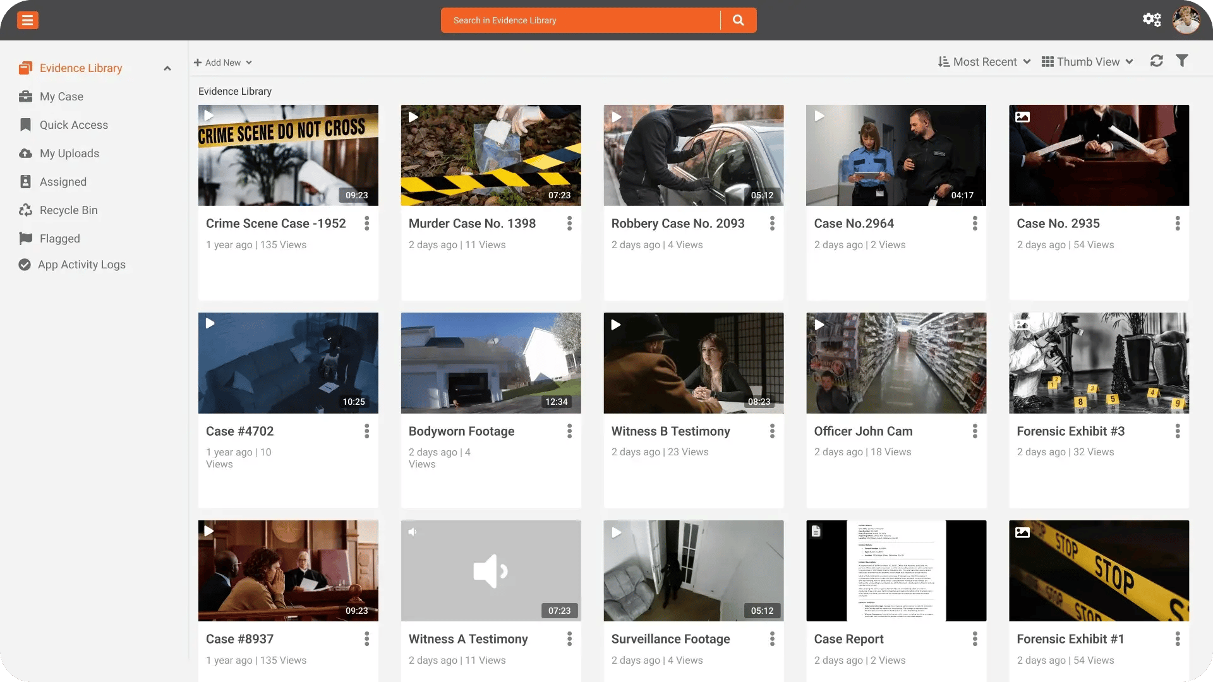Open three-dot menu for Forensic Exhibit #3
Viewport: 1213px width, 682px height.
[1177, 431]
